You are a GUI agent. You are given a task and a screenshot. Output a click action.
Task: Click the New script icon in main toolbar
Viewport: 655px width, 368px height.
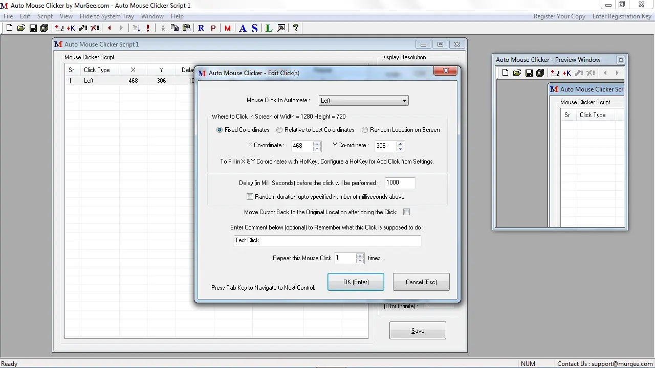click(x=9, y=28)
